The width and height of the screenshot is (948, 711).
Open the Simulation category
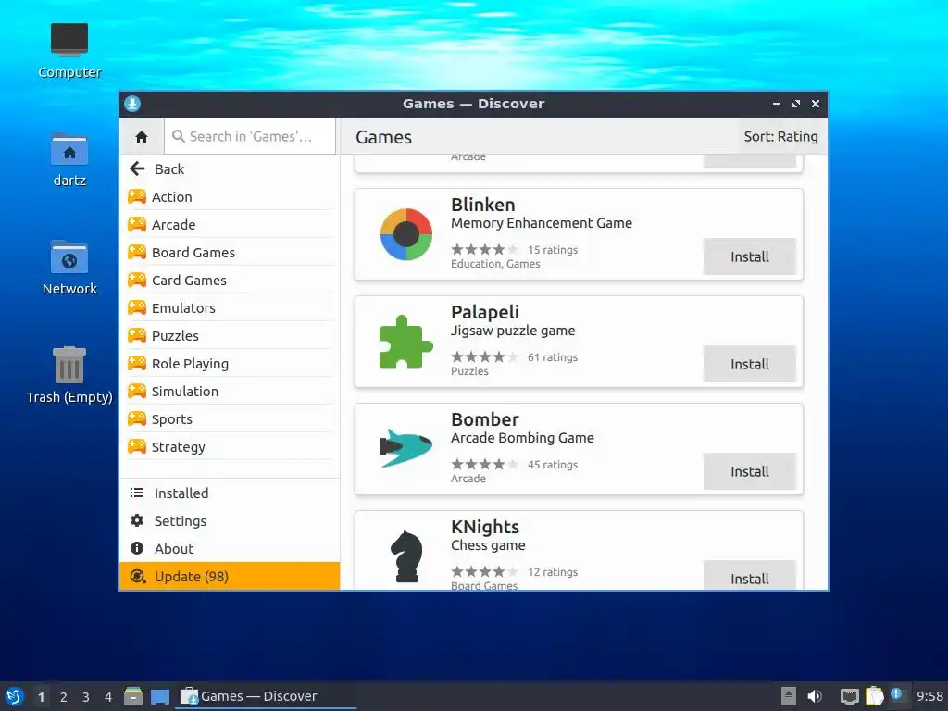[230, 392]
